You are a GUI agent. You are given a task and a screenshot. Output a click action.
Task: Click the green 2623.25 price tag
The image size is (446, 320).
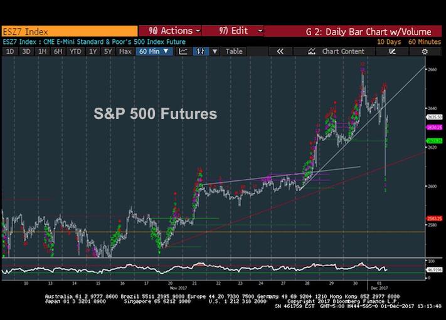[x=434, y=141]
